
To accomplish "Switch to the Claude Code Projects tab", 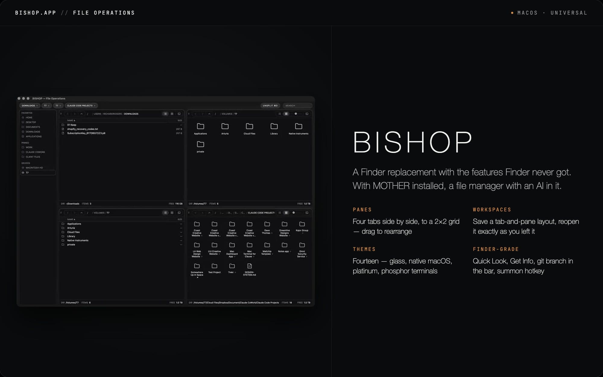I will [x=81, y=106].
